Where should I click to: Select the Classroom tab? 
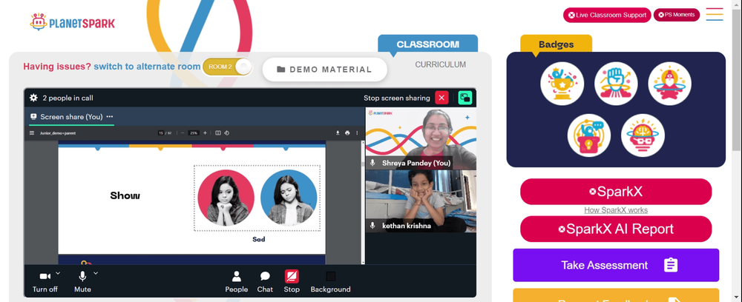coord(428,44)
